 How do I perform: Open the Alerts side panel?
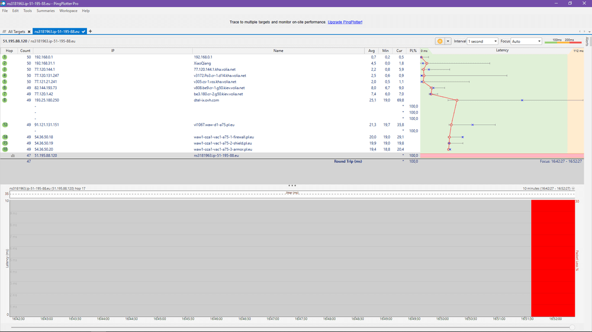tap(587, 41)
